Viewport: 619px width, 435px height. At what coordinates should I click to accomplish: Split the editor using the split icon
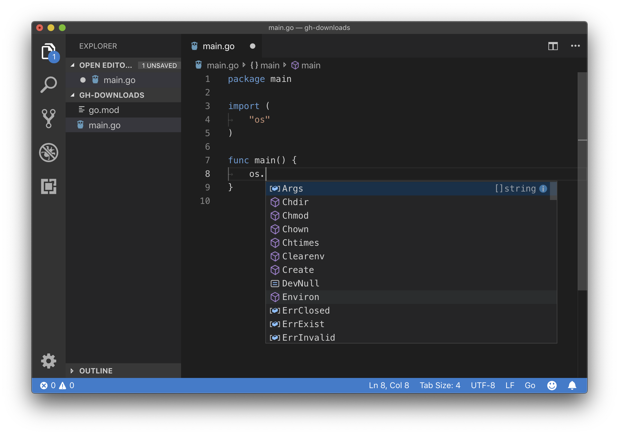click(553, 46)
